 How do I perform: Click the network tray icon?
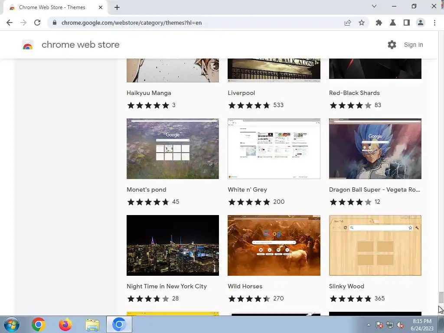(x=390, y=325)
